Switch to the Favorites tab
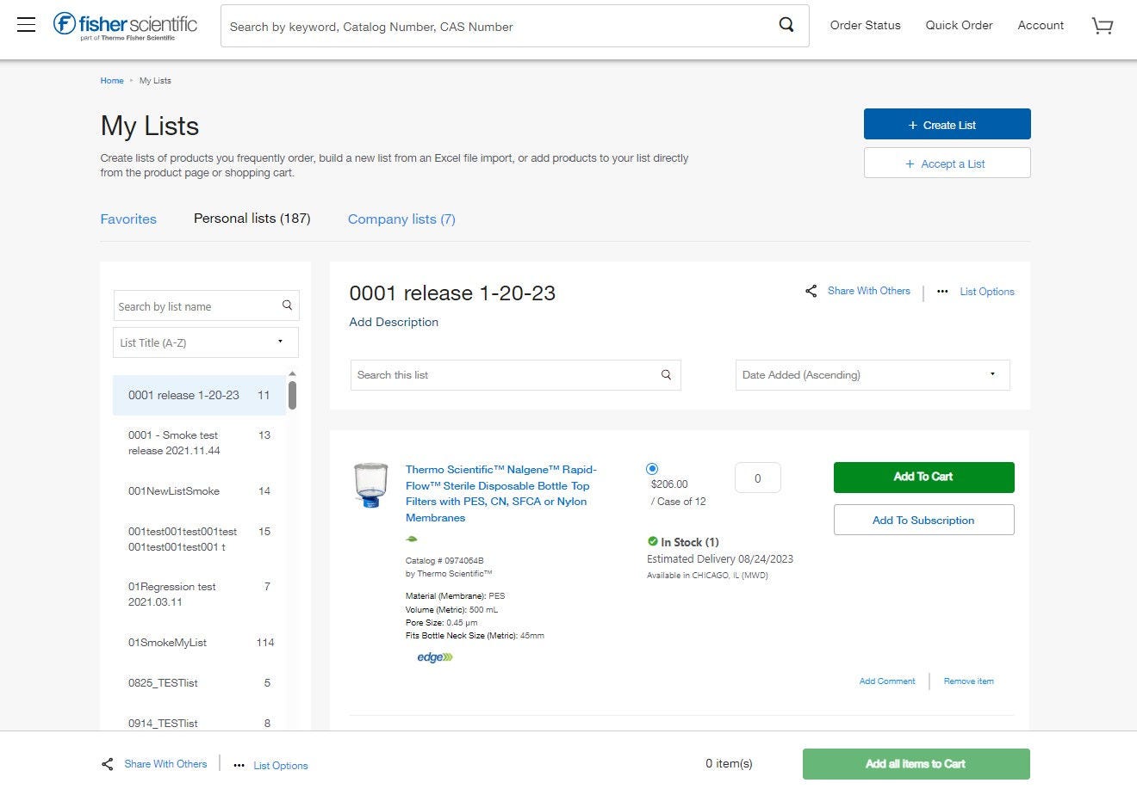This screenshot has height=789, width=1137. [x=128, y=219]
